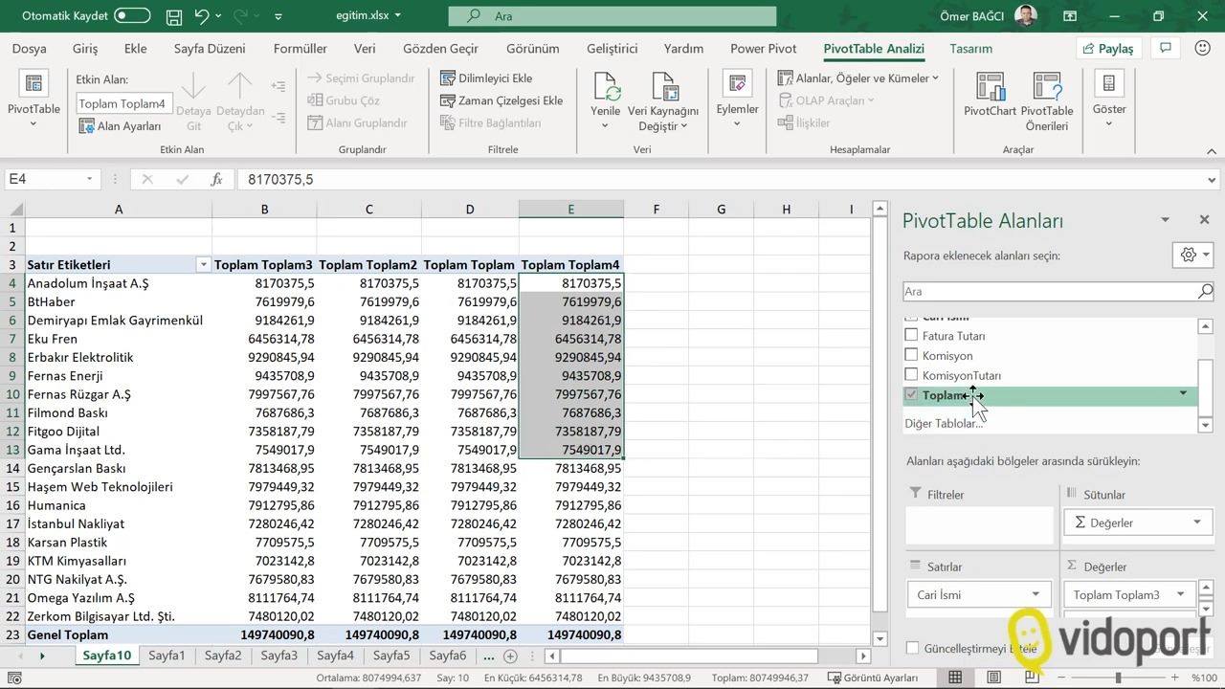This screenshot has height=689, width=1225.
Task: Toggle Otomatik Kaydet autosave switch
Action: click(x=132, y=15)
